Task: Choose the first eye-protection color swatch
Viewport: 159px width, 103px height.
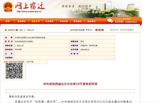Action: (x=121, y=30)
